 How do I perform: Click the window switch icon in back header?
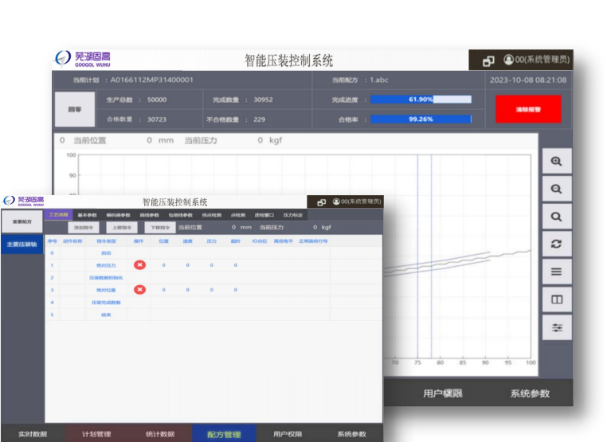(488, 61)
